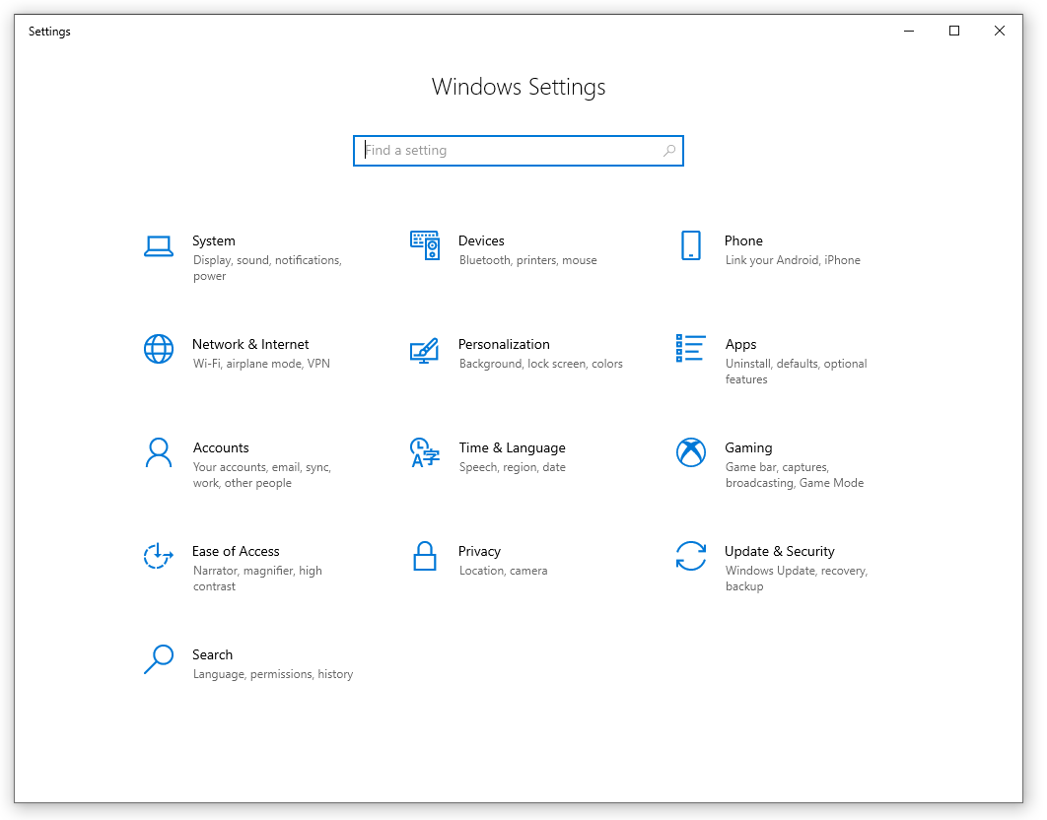Click the Personalization paintbrush icon
The height and width of the screenshot is (820, 1047).
pyautogui.click(x=424, y=350)
